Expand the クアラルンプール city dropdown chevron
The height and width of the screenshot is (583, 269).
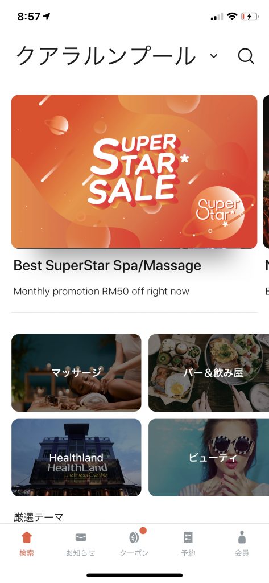[x=214, y=56]
